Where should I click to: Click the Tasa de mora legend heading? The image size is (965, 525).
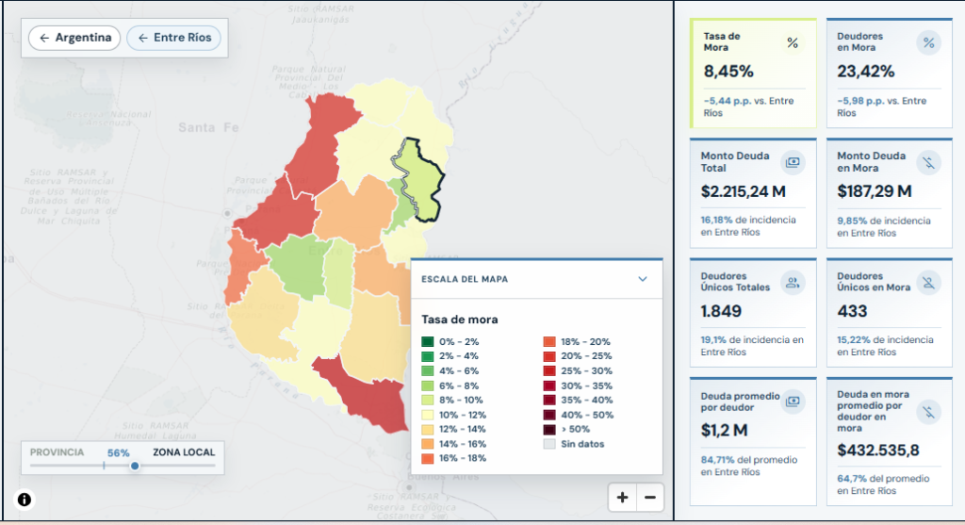coord(460,320)
